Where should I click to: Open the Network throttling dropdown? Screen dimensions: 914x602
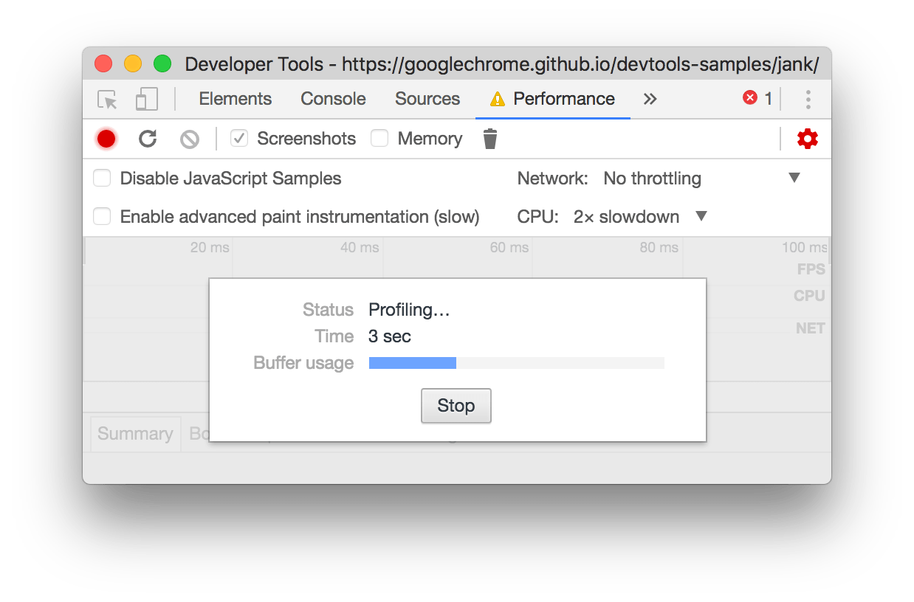702,178
